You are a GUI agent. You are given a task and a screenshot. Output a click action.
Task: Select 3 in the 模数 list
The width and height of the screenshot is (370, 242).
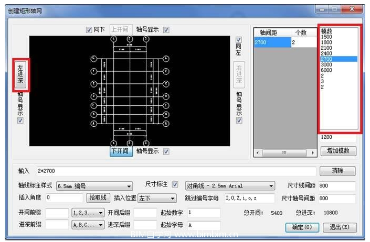pyautogui.click(x=339, y=81)
